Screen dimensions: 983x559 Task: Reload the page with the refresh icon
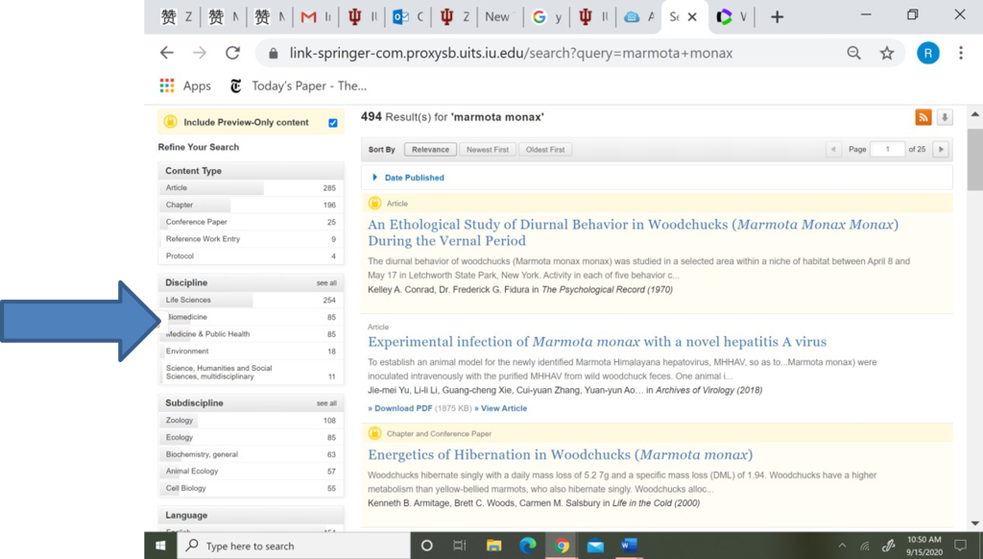click(232, 54)
